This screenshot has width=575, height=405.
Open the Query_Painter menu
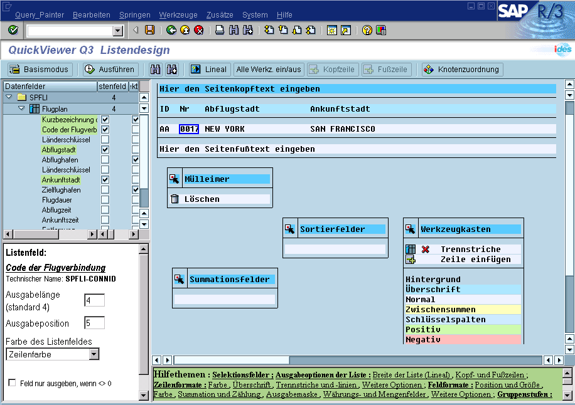(40, 15)
